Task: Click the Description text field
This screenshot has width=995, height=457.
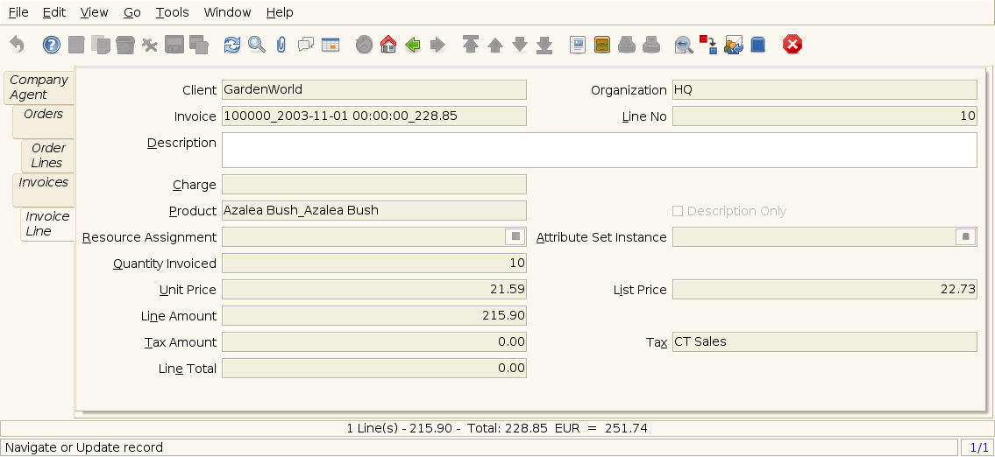Action: 599,150
